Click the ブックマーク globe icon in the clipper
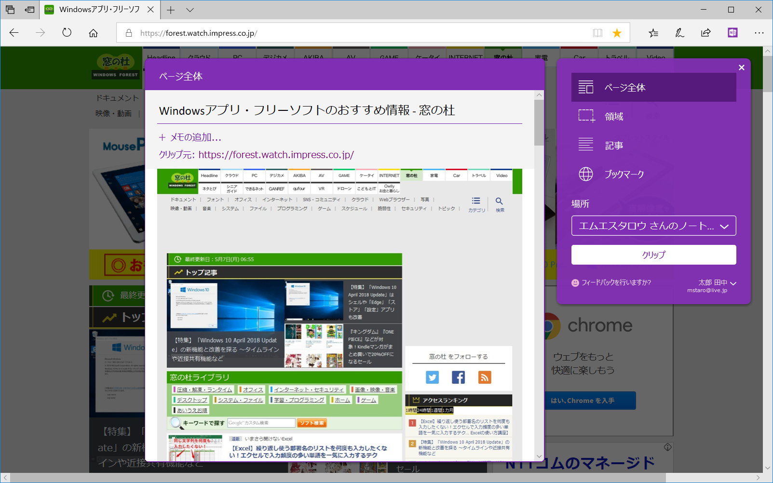The height and width of the screenshot is (483, 773). 586,174
